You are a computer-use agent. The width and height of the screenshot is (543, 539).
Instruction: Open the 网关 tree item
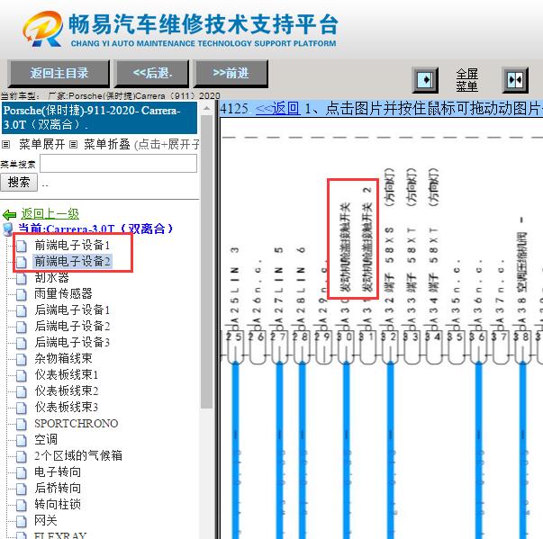[x=46, y=520]
